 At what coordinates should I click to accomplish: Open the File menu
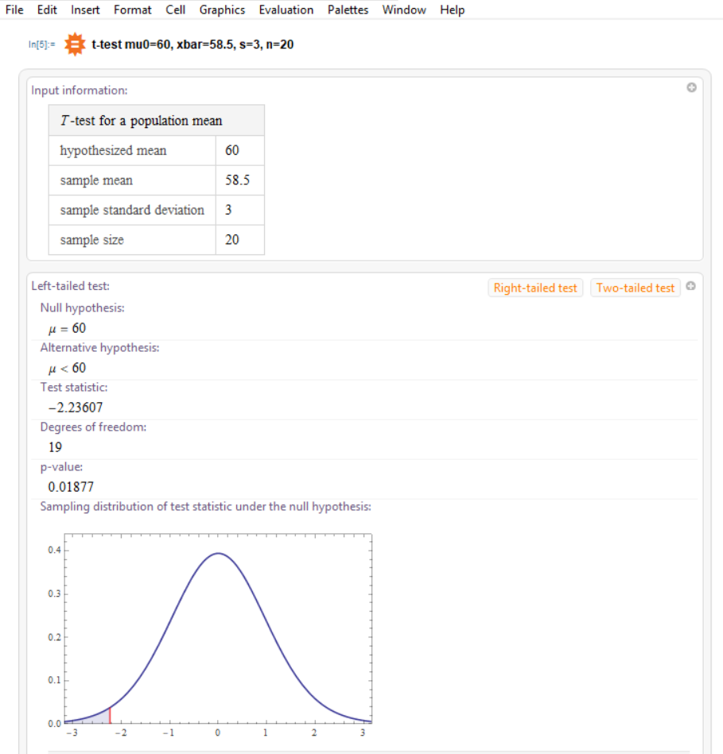click(14, 10)
